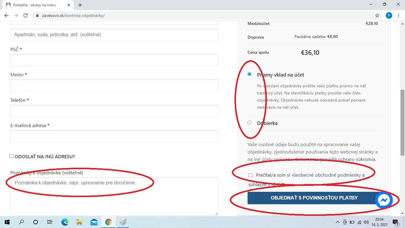
Task: Open the Mail app from the taskbar
Action: 94,222
